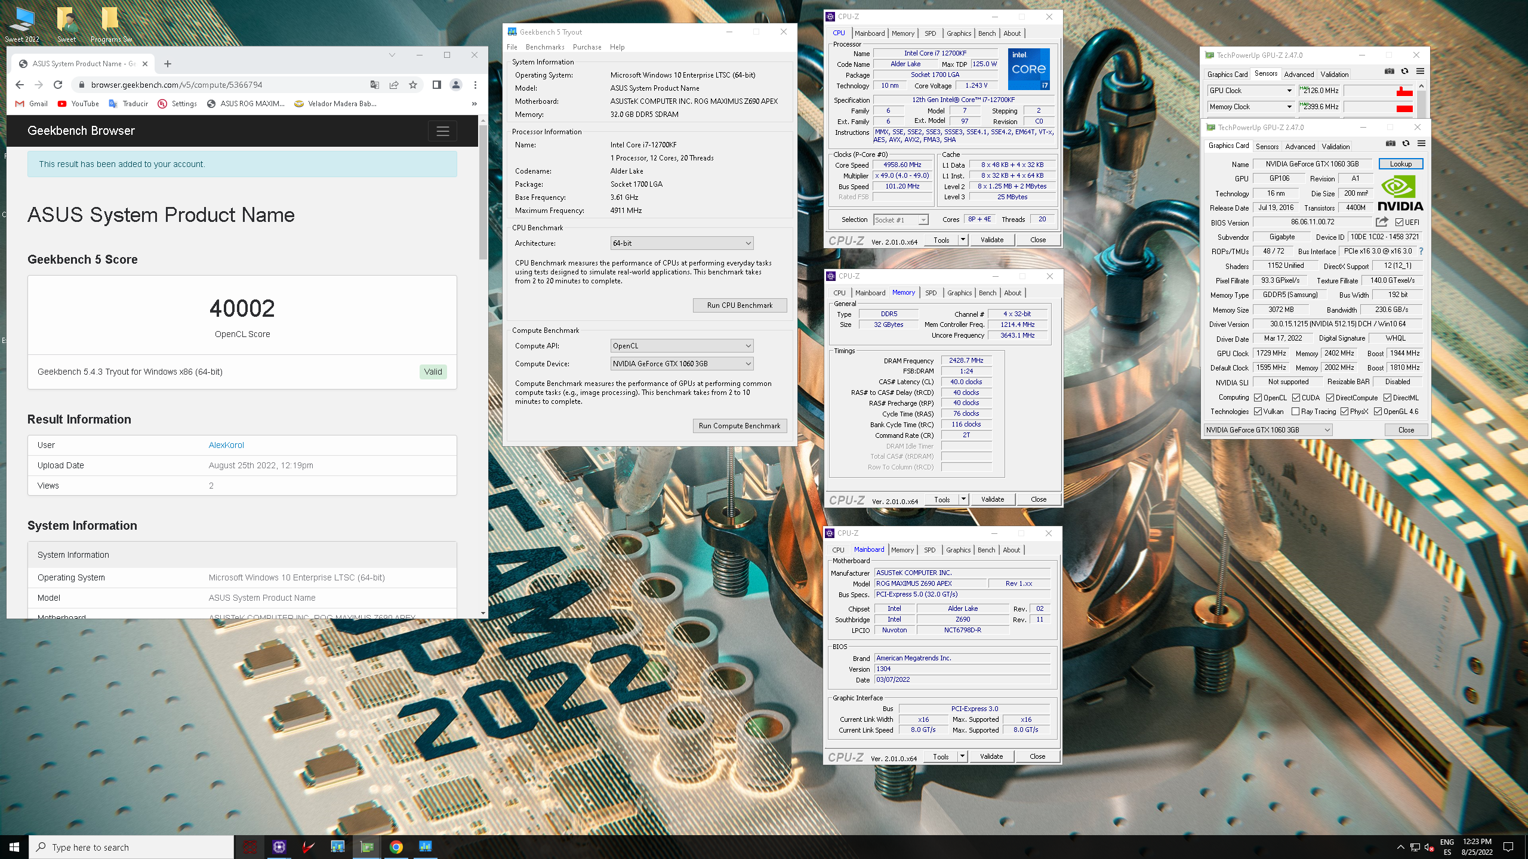Click the NVIDIA logo in GPU-Z
Screen dimensions: 1528x859
click(1400, 194)
